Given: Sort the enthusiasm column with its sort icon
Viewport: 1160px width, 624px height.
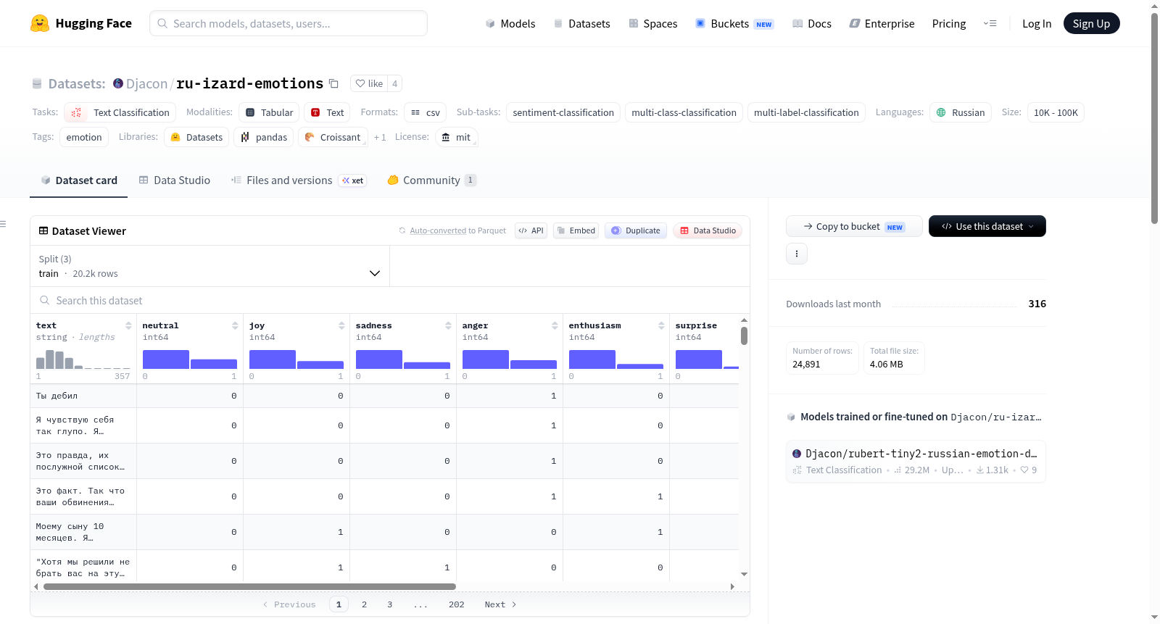Looking at the screenshot, I should pyautogui.click(x=661, y=325).
